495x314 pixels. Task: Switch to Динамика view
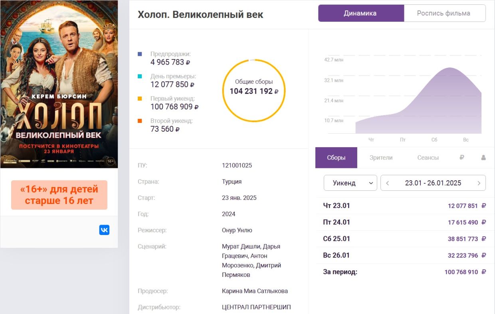coord(360,13)
